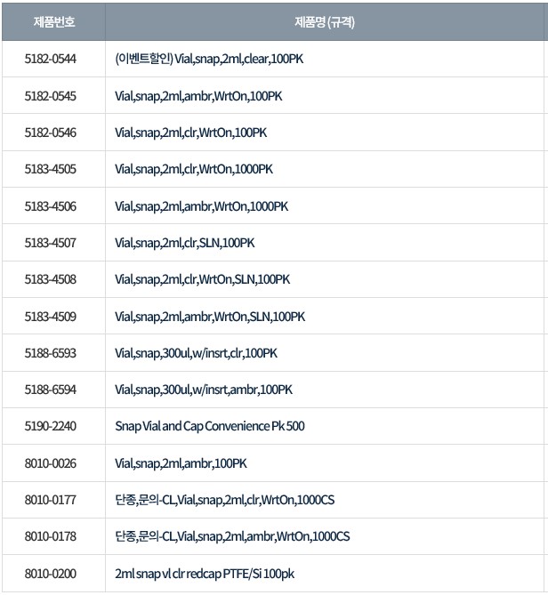Click the 제품명 (규격) column header

point(324,22)
